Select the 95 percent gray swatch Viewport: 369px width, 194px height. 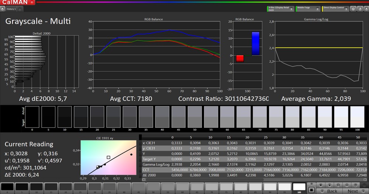[284, 187]
